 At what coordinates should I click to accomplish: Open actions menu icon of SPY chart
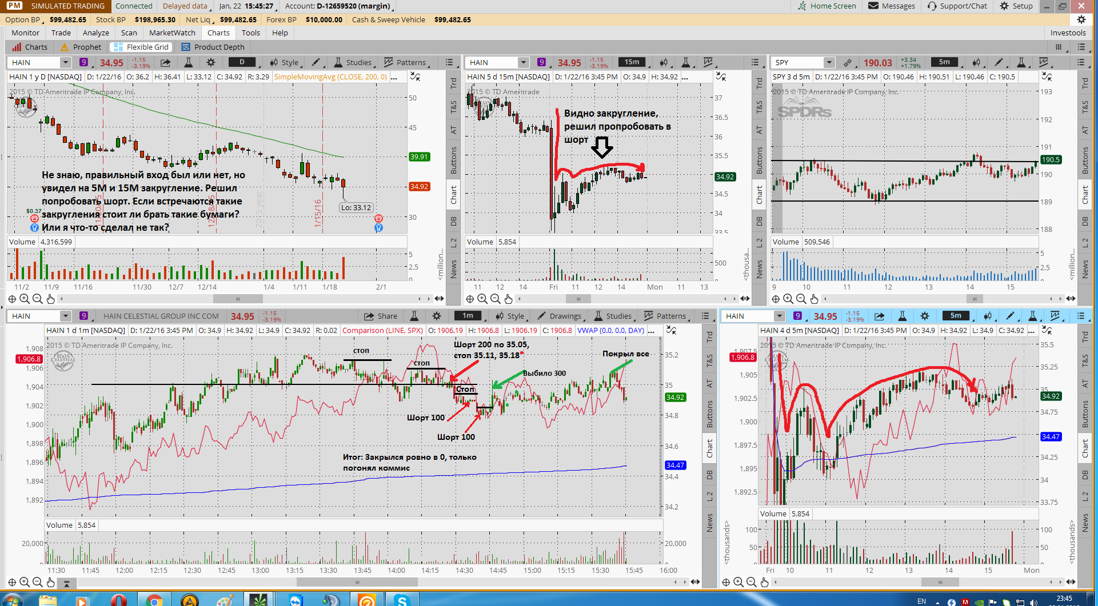coord(1080,62)
